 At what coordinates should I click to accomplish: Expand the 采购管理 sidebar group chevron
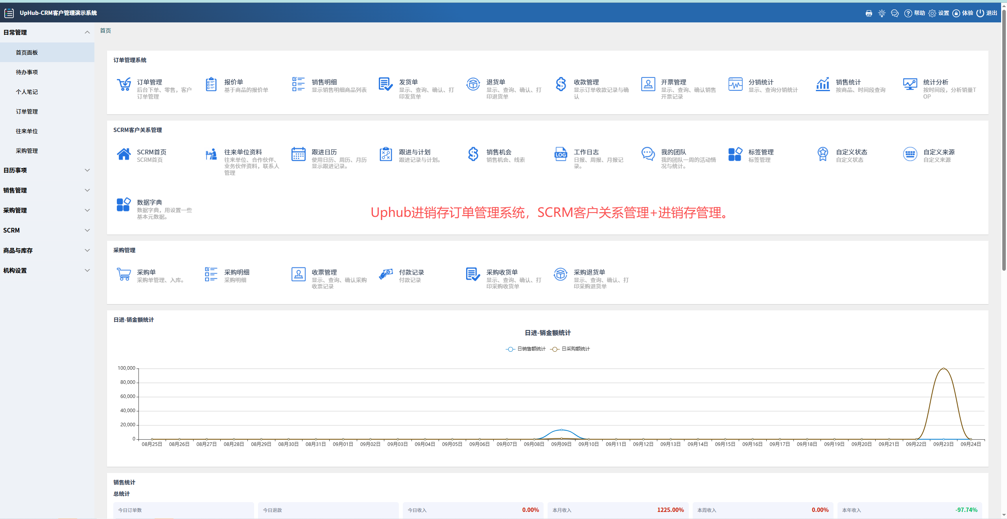click(87, 210)
